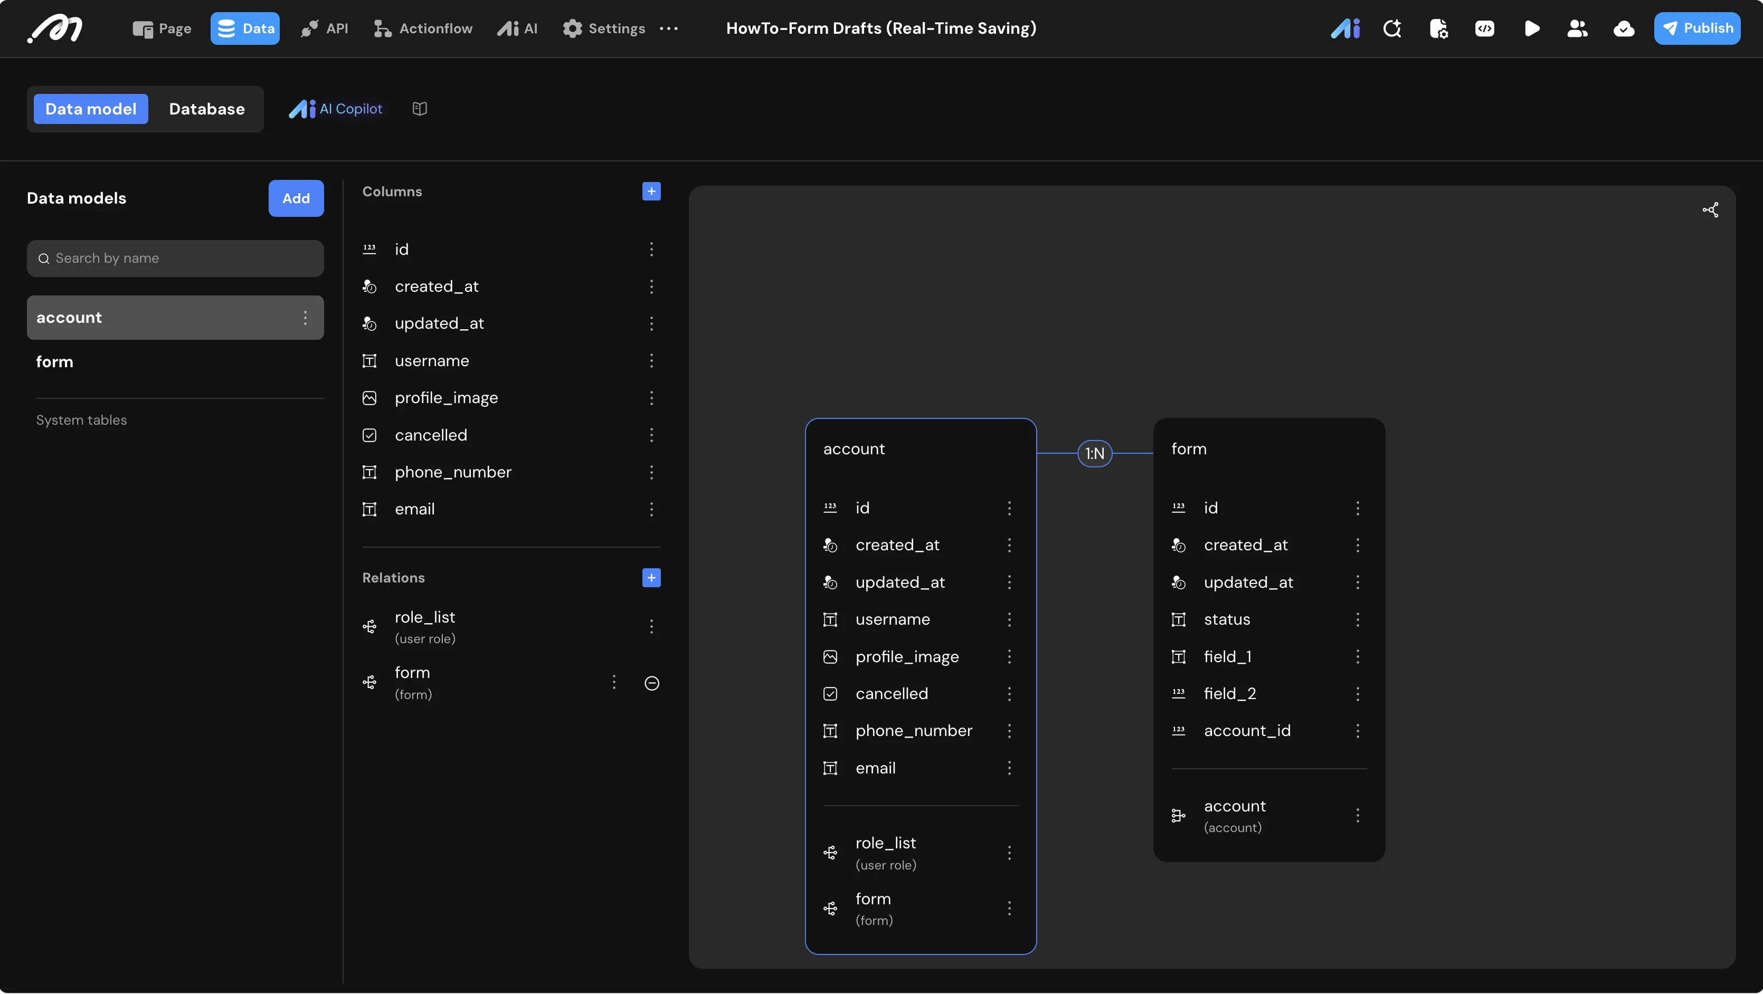Viewport: 1763px width, 994px height.
Task: Open the documentation book icon
Action: pos(420,109)
